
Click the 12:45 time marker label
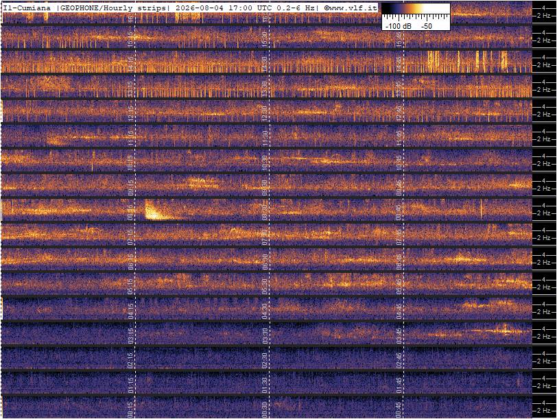click(x=399, y=113)
